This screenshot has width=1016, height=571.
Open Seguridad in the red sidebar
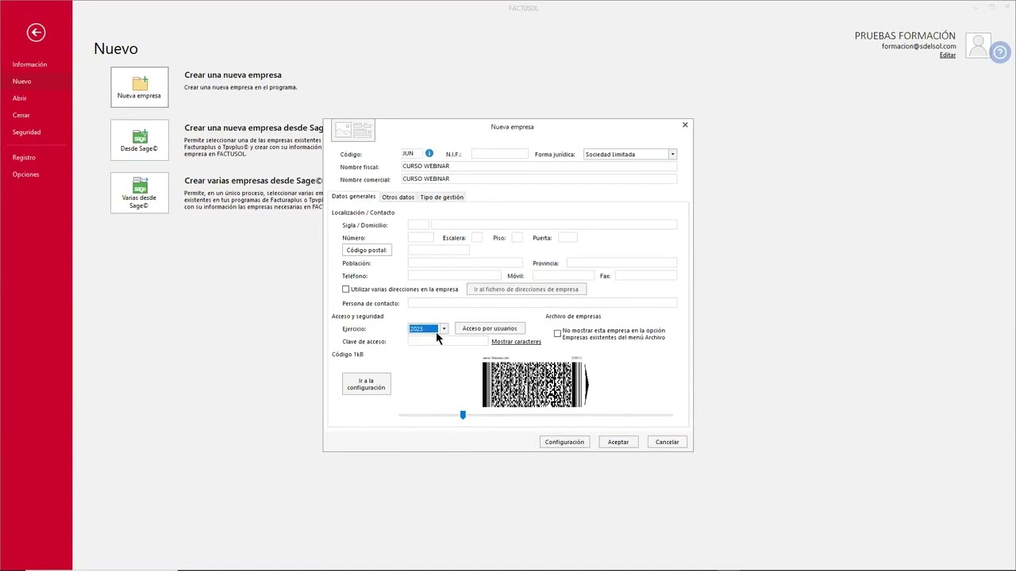26,132
